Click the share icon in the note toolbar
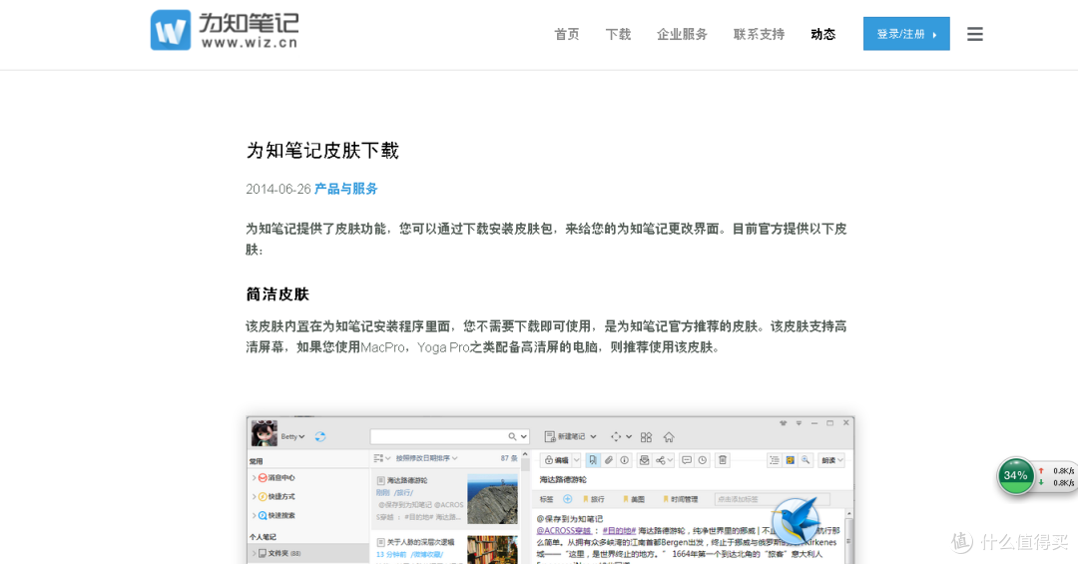 (661, 460)
